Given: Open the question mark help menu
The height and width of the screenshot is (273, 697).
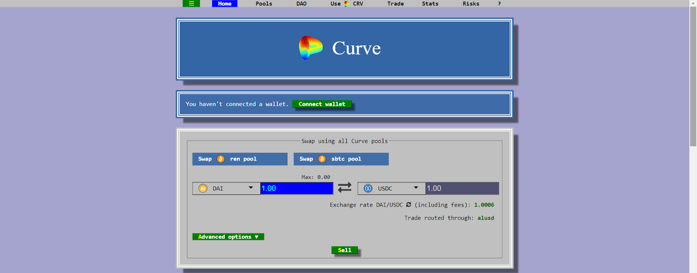Looking at the screenshot, I should tap(499, 3).
